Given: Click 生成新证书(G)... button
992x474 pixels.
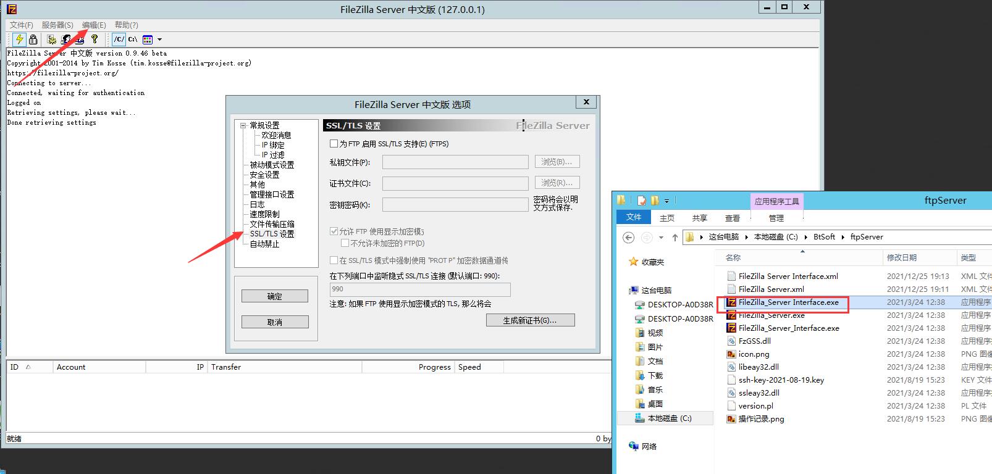Looking at the screenshot, I should [x=530, y=320].
